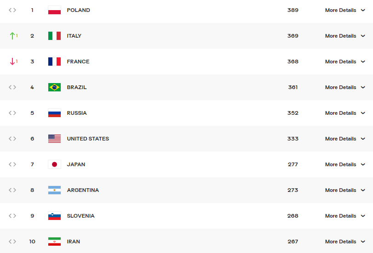Expand More Details chevron for Argentina

point(363,190)
